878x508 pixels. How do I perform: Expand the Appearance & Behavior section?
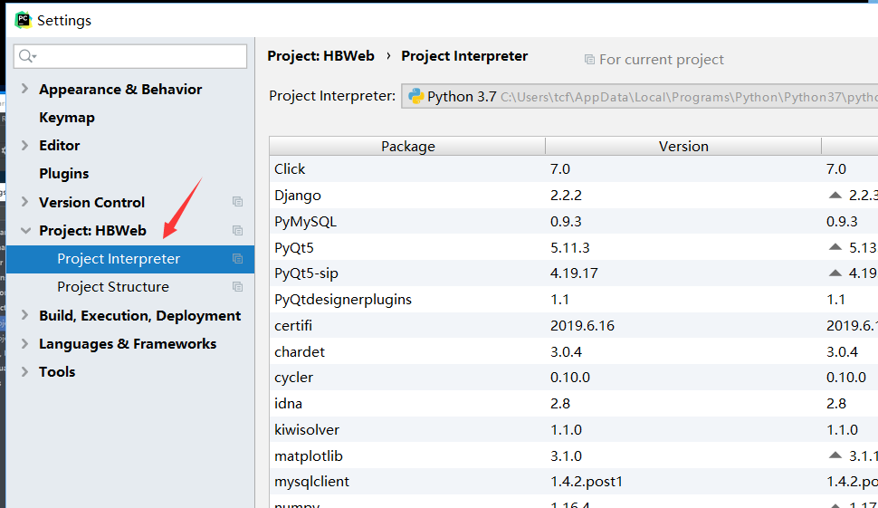click(24, 89)
